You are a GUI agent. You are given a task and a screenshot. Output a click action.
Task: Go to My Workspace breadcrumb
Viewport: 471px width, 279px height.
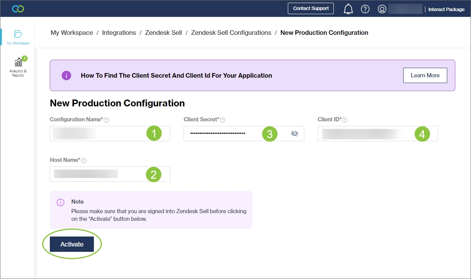(72, 33)
